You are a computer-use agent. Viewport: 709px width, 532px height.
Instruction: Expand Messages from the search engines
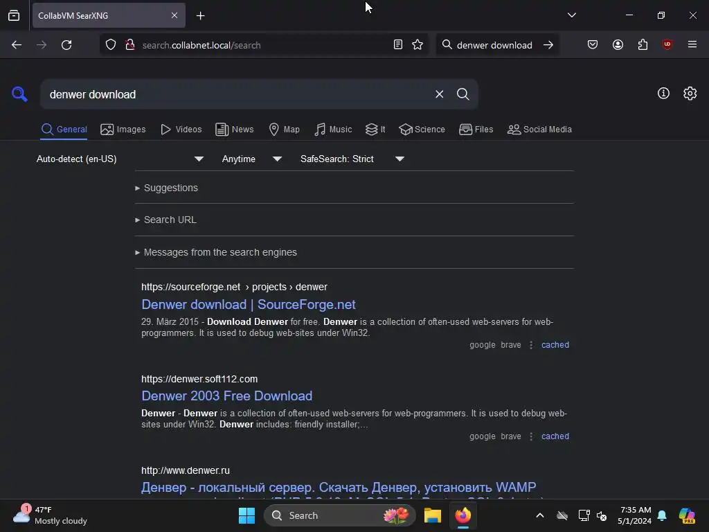click(x=216, y=252)
